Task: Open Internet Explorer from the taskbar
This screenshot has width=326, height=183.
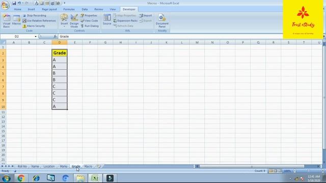Action: click(36, 178)
